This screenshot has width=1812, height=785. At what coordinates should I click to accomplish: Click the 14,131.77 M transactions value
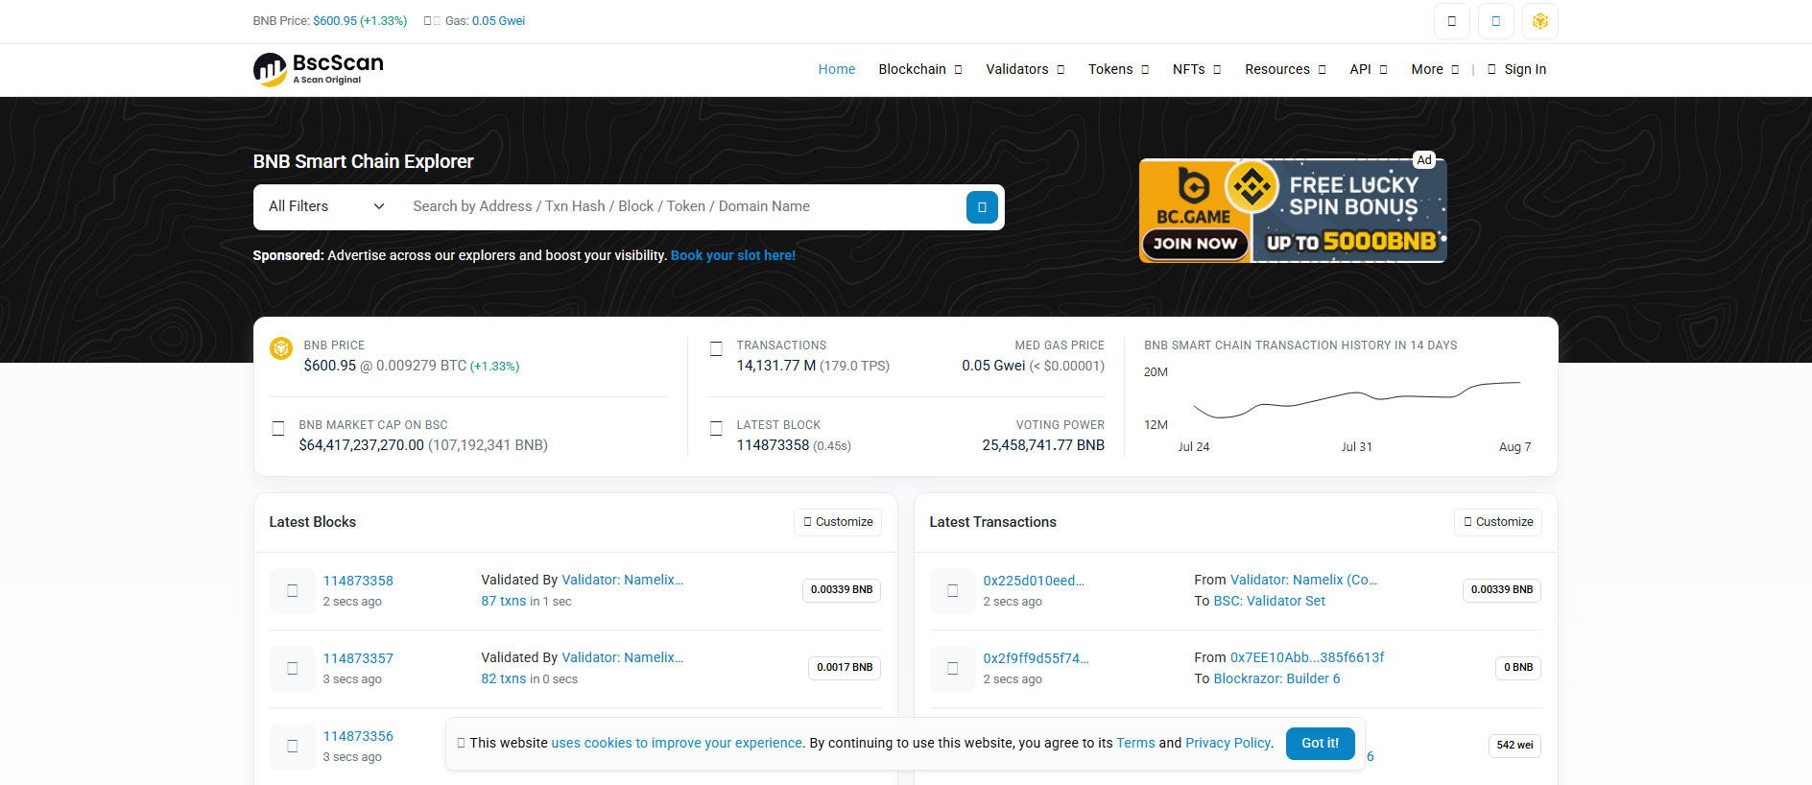tap(776, 366)
